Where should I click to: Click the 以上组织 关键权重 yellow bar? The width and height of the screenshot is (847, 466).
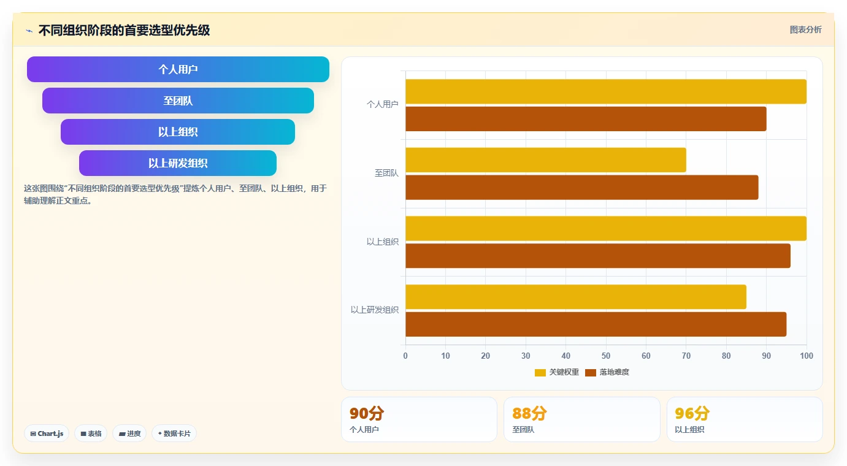click(606, 229)
